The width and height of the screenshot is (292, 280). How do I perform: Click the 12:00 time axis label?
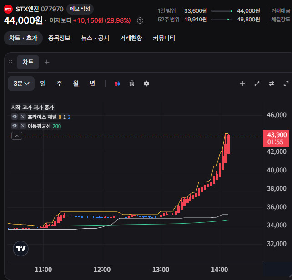pos(102,270)
